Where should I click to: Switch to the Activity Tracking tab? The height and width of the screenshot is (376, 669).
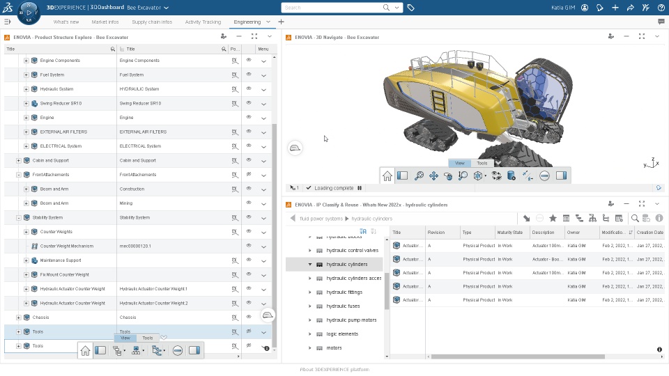pyautogui.click(x=203, y=22)
